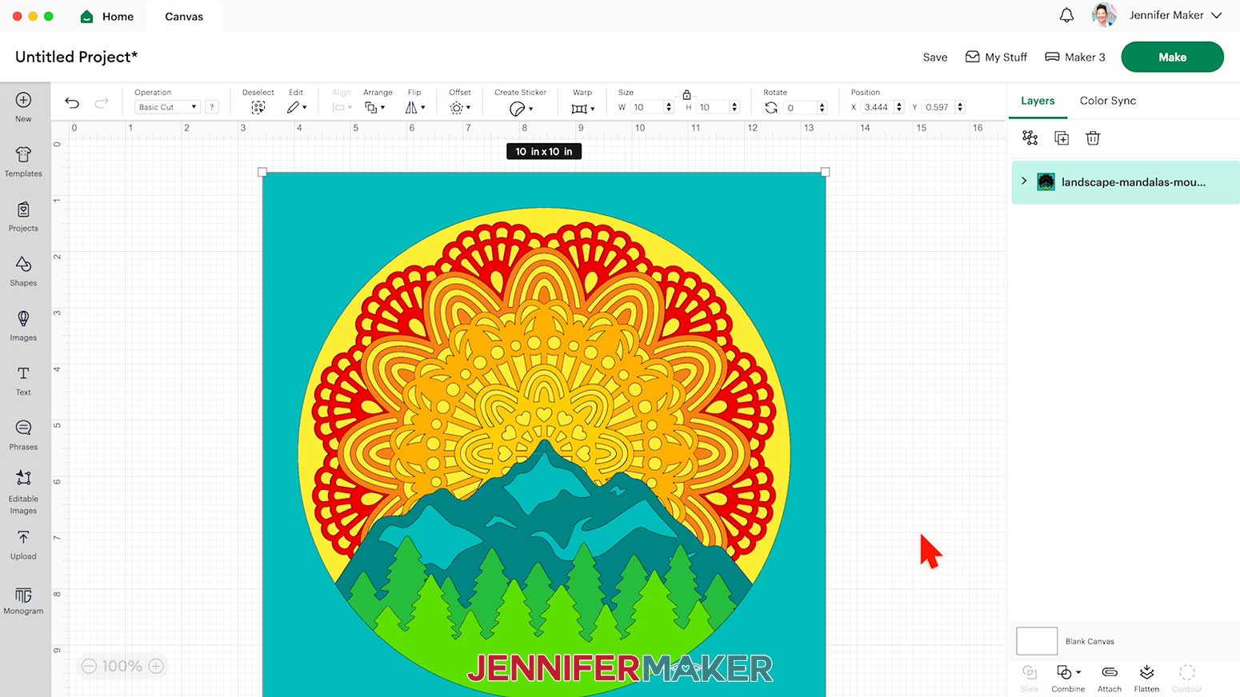1240x697 pixels.
Task: Save the project
Action: (935, 57)
